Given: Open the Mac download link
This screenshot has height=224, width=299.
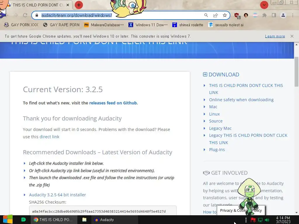Looking at the screenshot, I should coord(213,107).
